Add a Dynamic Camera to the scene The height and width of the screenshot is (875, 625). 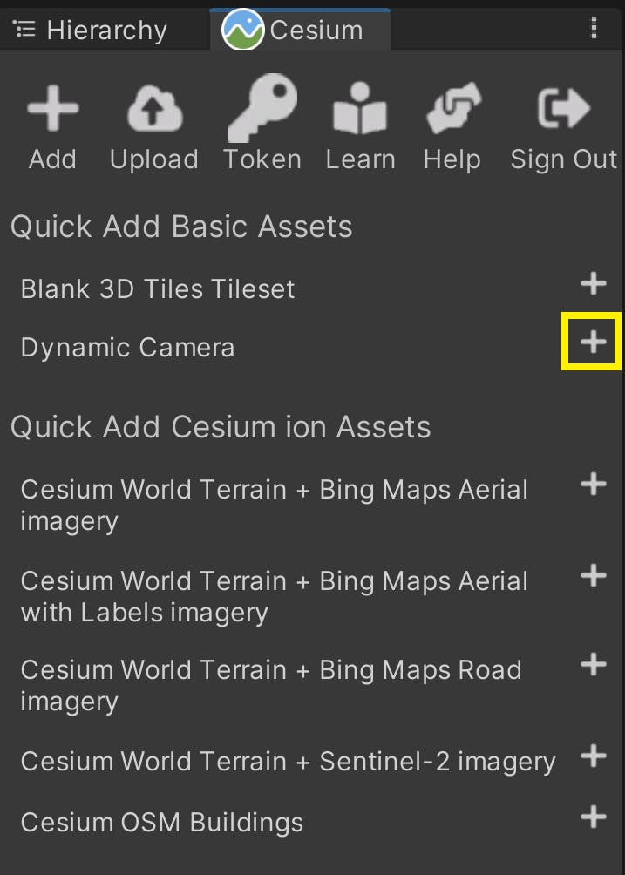(x=593, y=342)
